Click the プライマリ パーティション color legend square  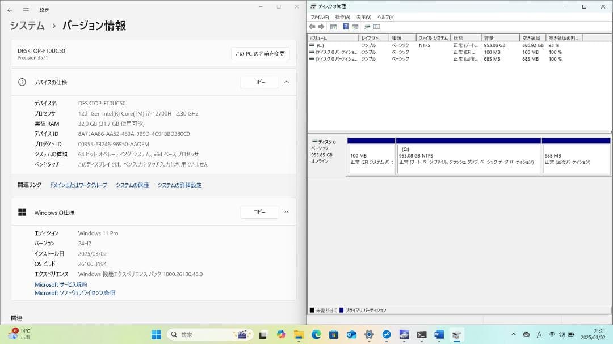tap(341, 310)
